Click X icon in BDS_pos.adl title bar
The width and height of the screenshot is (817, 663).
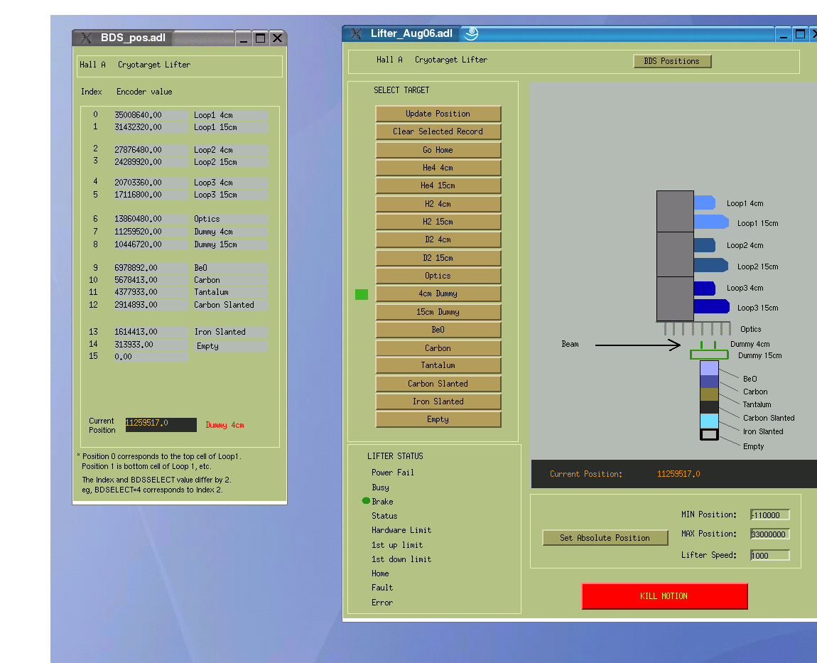87,38
